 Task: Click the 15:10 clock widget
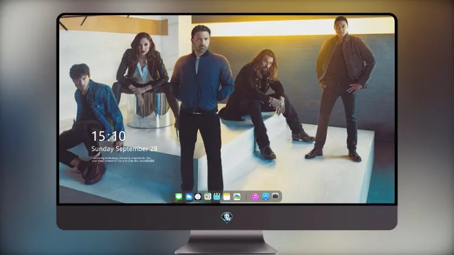click(108, 136)
